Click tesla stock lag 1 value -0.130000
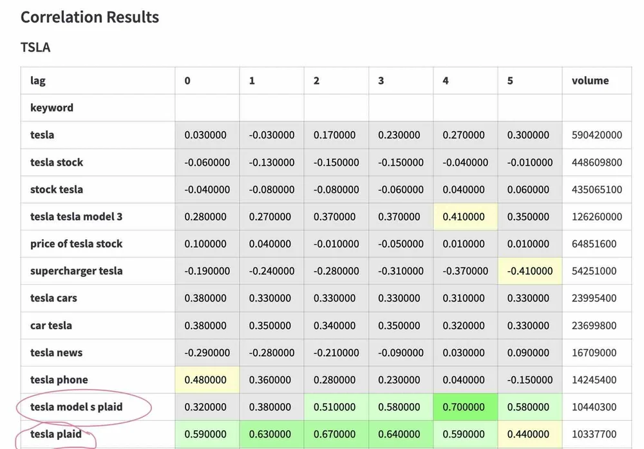Image resolution: width=644 pixels, height=449 pixels. click(272, 162)
